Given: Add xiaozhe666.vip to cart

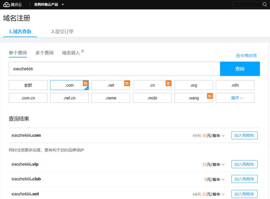Looking at the screenshot, I should click(244, 164).
